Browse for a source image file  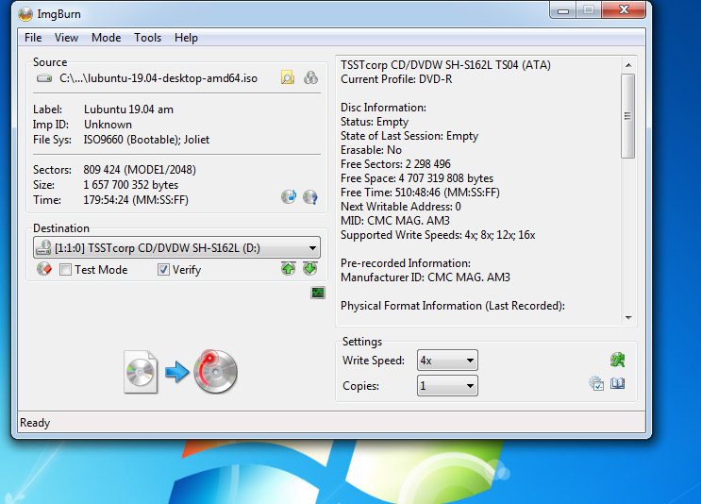click(288, 77)
